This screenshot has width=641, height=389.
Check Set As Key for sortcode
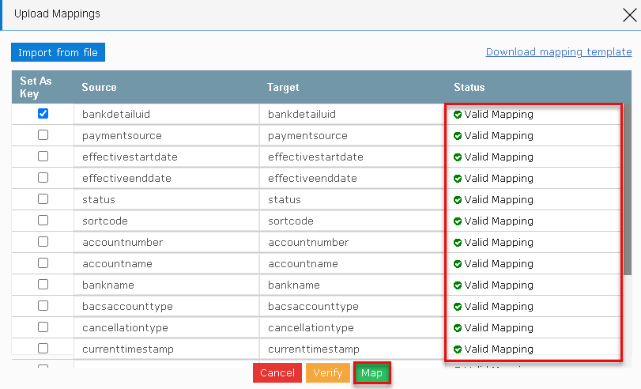(x=43, y=221)
